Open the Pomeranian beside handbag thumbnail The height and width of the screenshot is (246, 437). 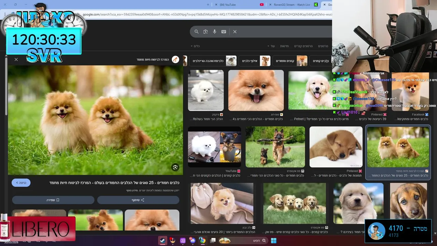pyautogui.click(x=222, y=203)
